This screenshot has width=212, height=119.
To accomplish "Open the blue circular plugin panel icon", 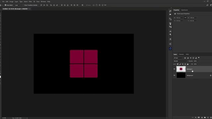I will tap(170, 49).
